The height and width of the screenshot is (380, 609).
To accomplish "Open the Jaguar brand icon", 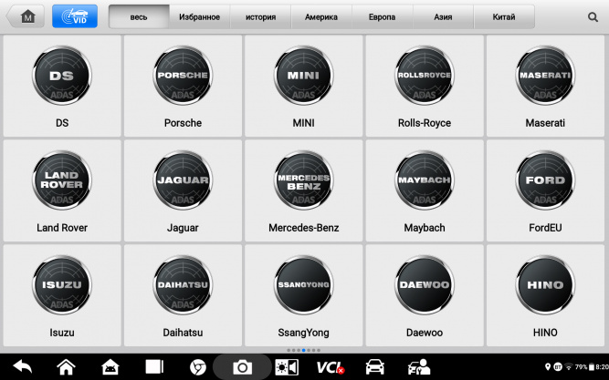I will (183, 180).
